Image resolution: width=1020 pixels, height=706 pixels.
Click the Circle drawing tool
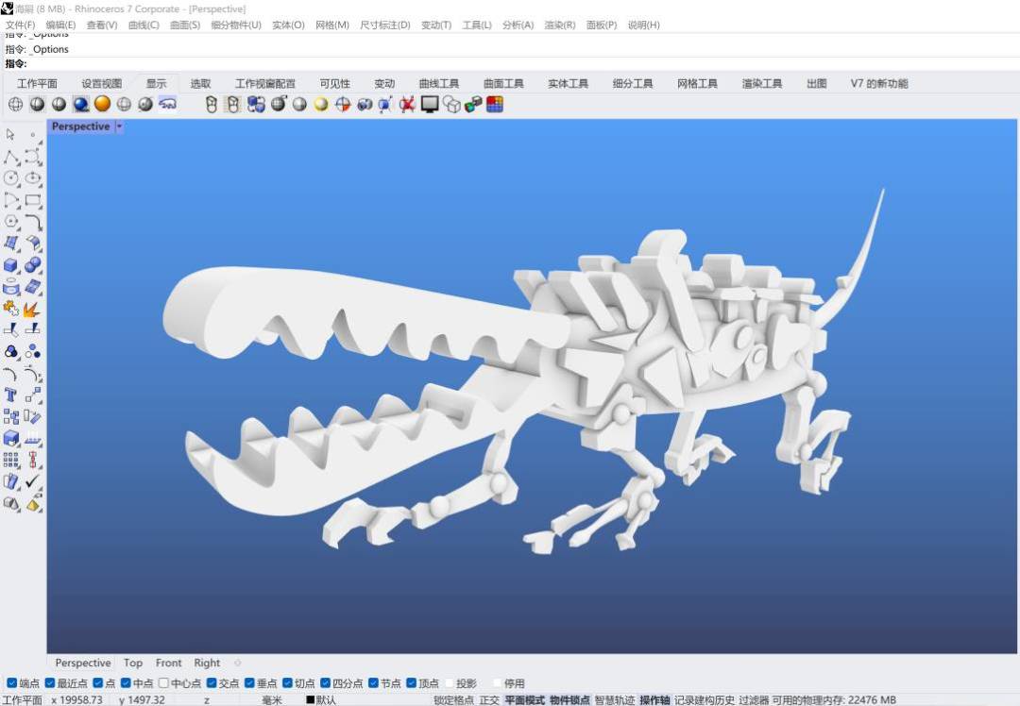click(x=11, y=177)
